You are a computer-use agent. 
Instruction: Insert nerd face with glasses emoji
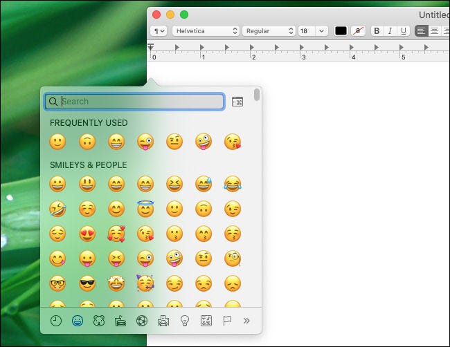57,283
